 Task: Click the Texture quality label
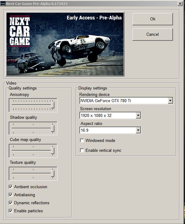coord(23,163)
